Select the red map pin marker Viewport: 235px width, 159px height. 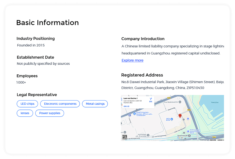click(x=180, y=116)
